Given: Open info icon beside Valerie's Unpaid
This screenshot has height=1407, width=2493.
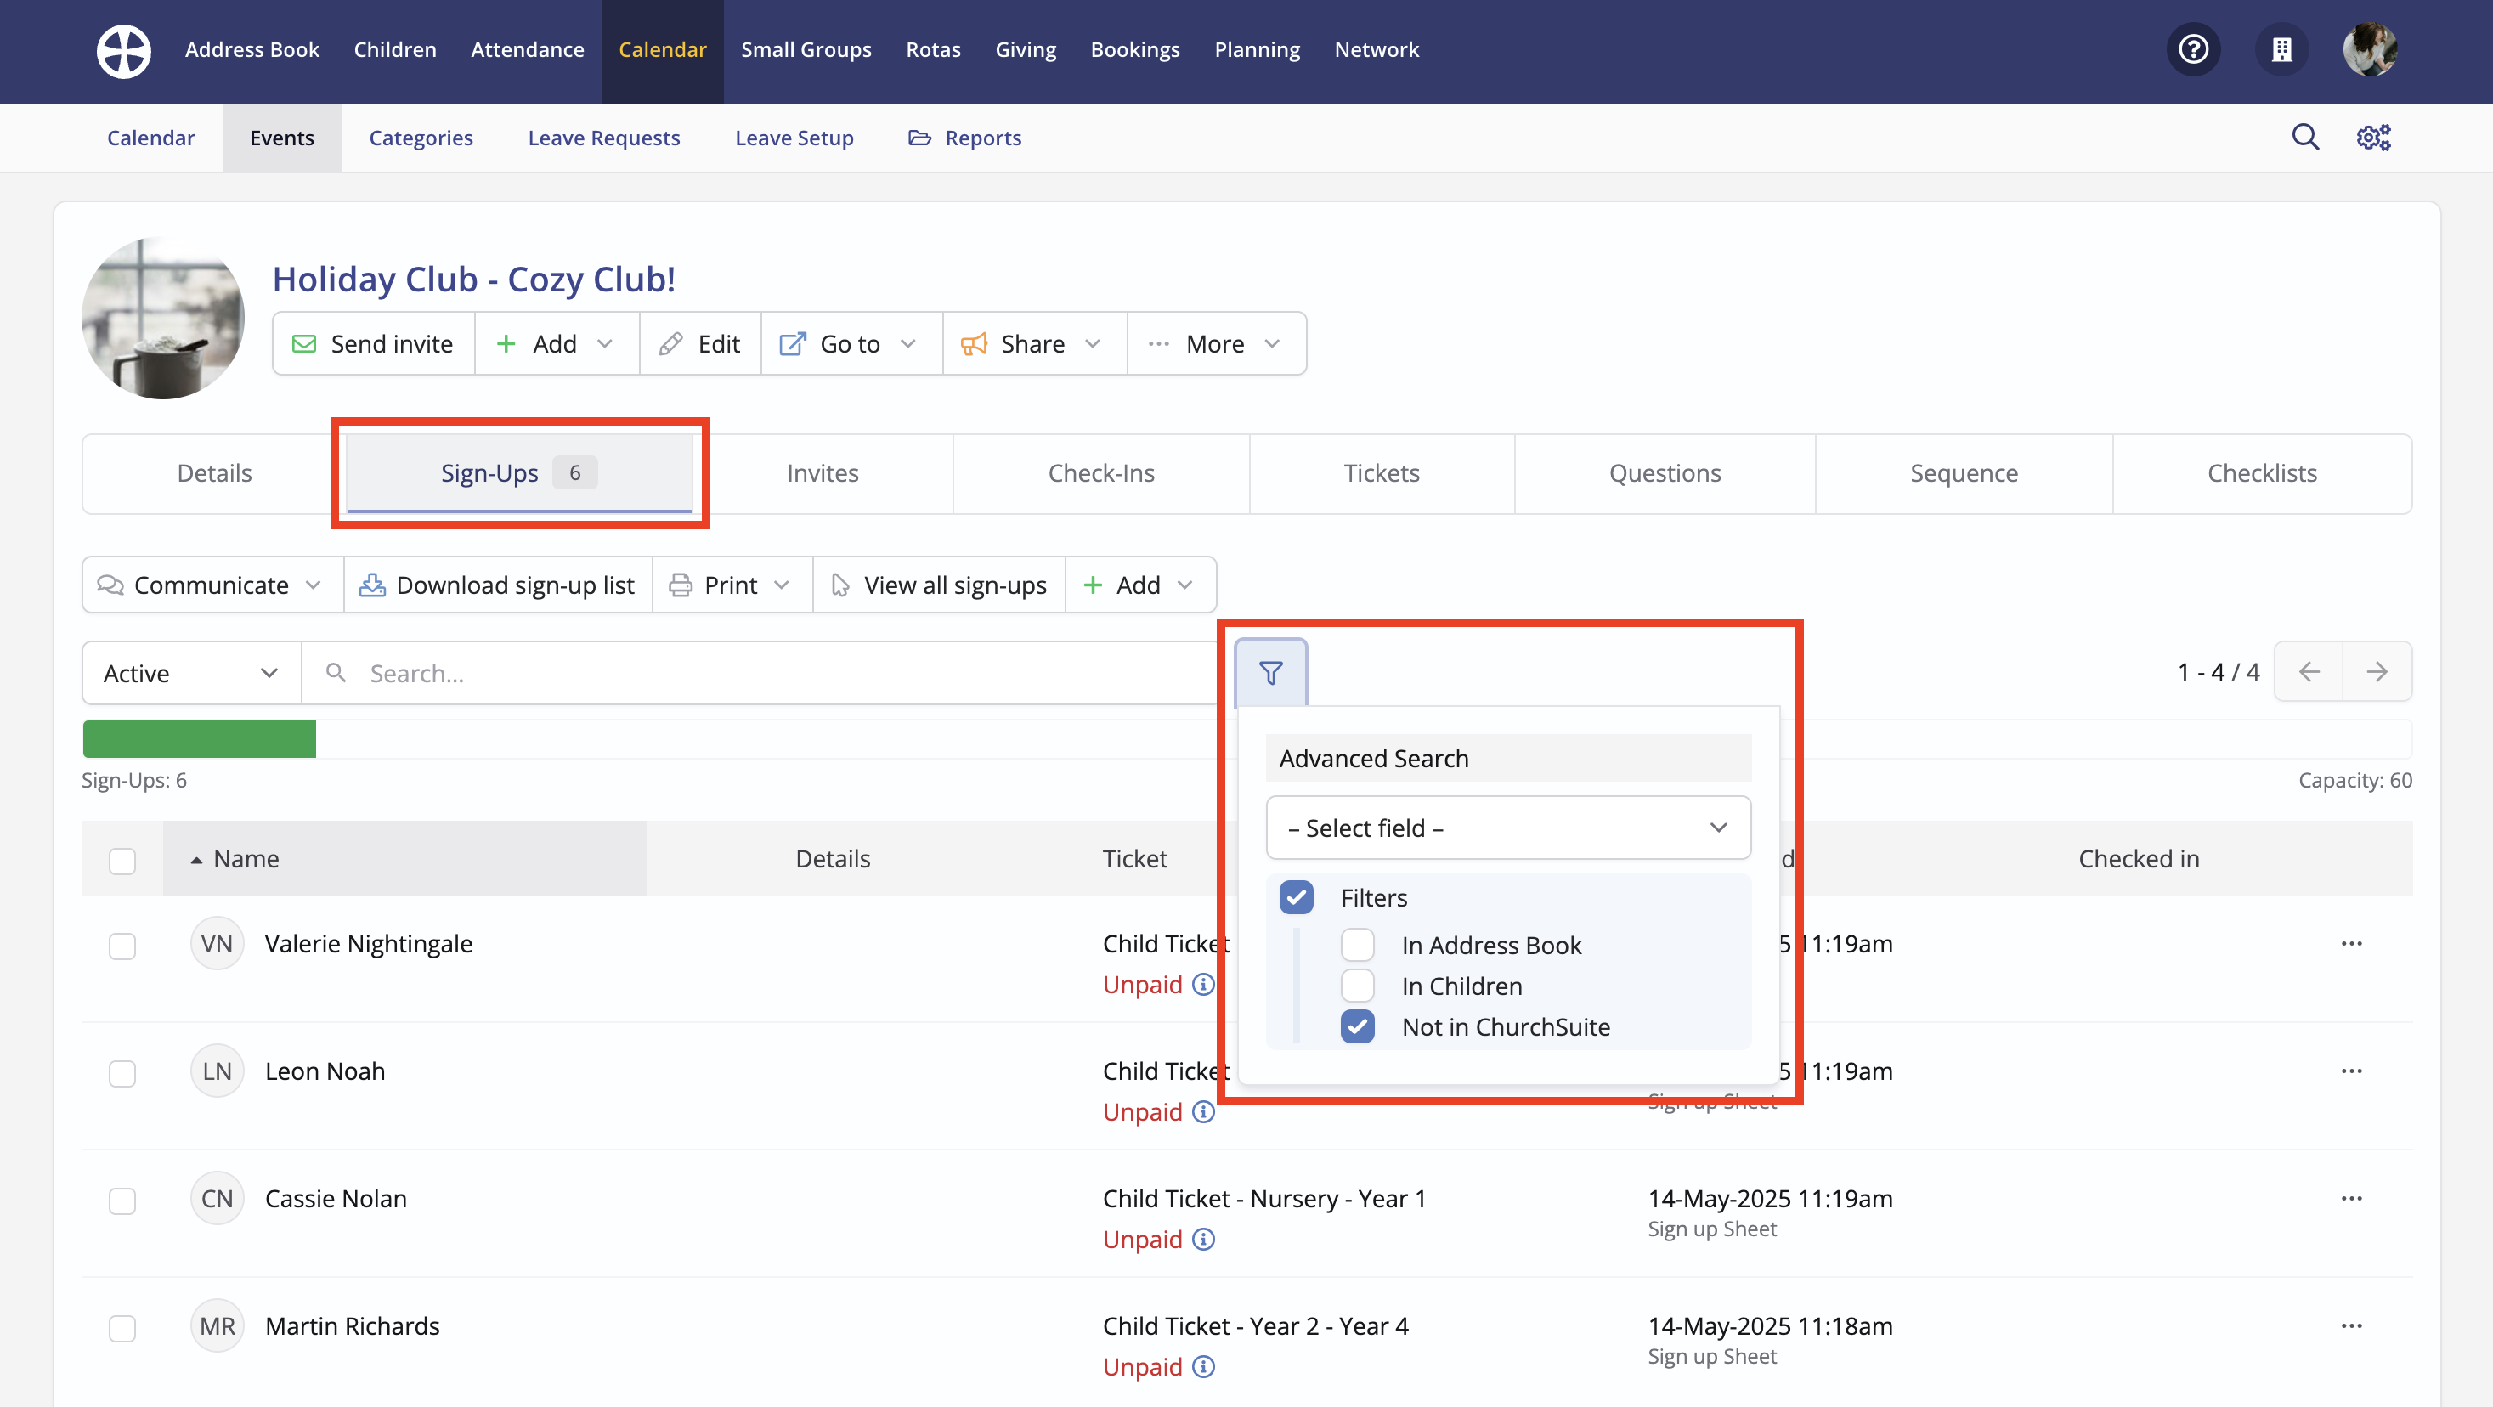Looking at the screenshot, I should 1203,984.
